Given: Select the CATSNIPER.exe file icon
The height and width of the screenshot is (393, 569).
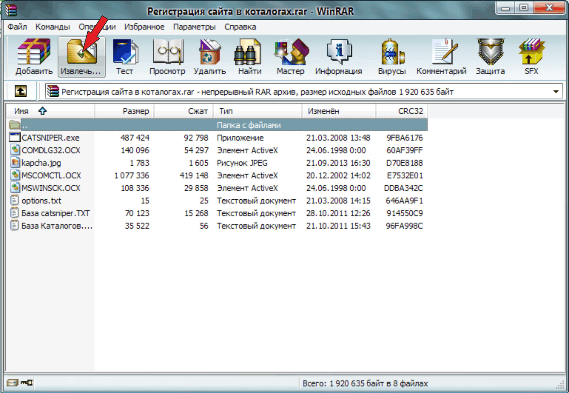Looking at the screenshot, I should tap(15, 137).
